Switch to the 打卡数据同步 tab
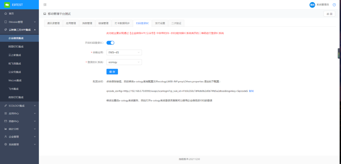 click(122, 23)
